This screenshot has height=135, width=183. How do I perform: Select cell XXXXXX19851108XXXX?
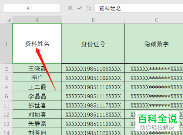click(x=93, y=68)
